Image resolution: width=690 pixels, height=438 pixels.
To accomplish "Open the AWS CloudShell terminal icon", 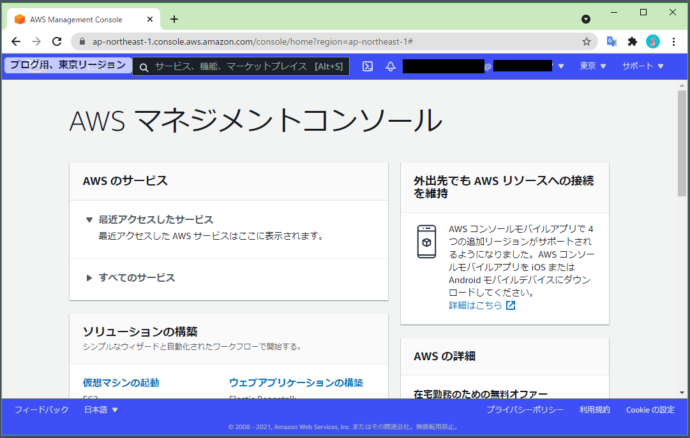I will (x=368, y=66).
